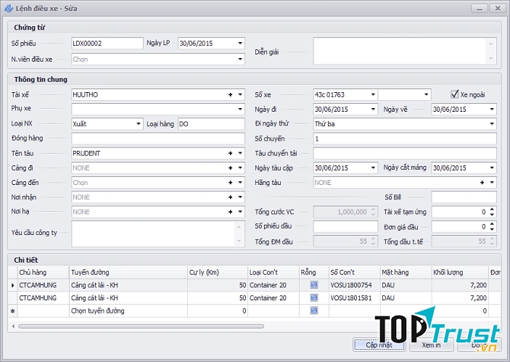The height and width of the screenshot is (362, 510).
Task: Click the add icon in Nơi hạ field
Action: coord(230,212)
